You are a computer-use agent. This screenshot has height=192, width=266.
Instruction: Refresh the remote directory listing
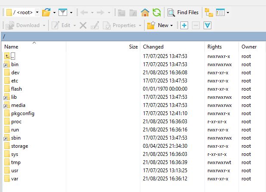click(x=157, y=12)
